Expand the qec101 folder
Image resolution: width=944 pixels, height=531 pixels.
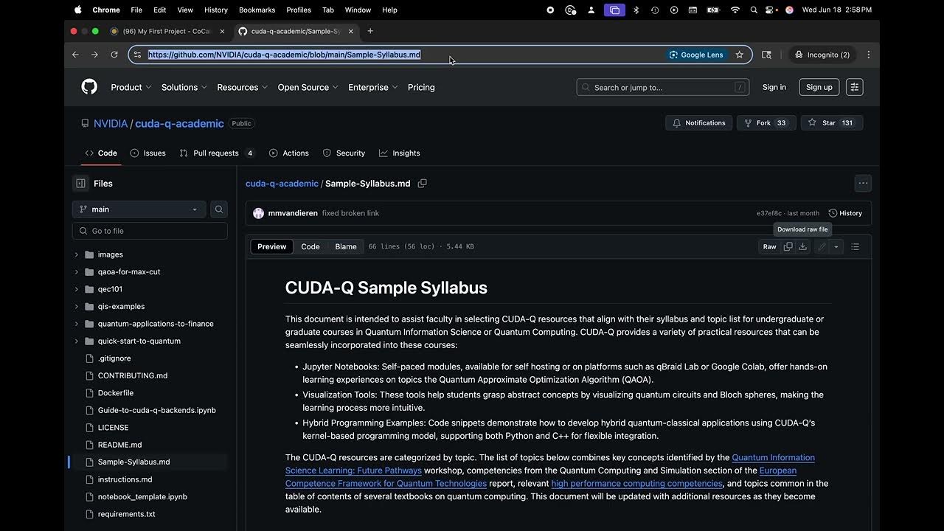pyautogui.click(x=77, y=289)
